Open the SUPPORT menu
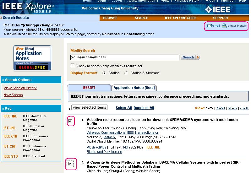The height and width of the screenshot is (173, 251). pos(221,18)
